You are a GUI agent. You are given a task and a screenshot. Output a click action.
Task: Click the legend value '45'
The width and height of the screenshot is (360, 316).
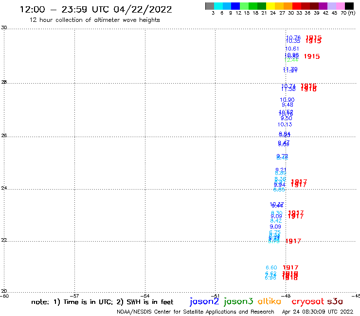click(334, 13)
